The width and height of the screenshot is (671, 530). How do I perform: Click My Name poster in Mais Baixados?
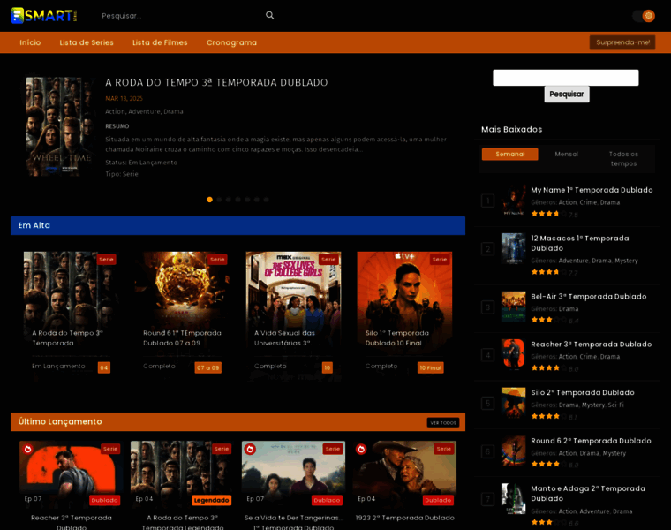[x=514, y=201]
